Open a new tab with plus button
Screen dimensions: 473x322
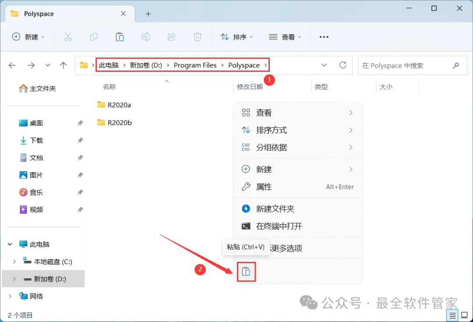point(148,14)
